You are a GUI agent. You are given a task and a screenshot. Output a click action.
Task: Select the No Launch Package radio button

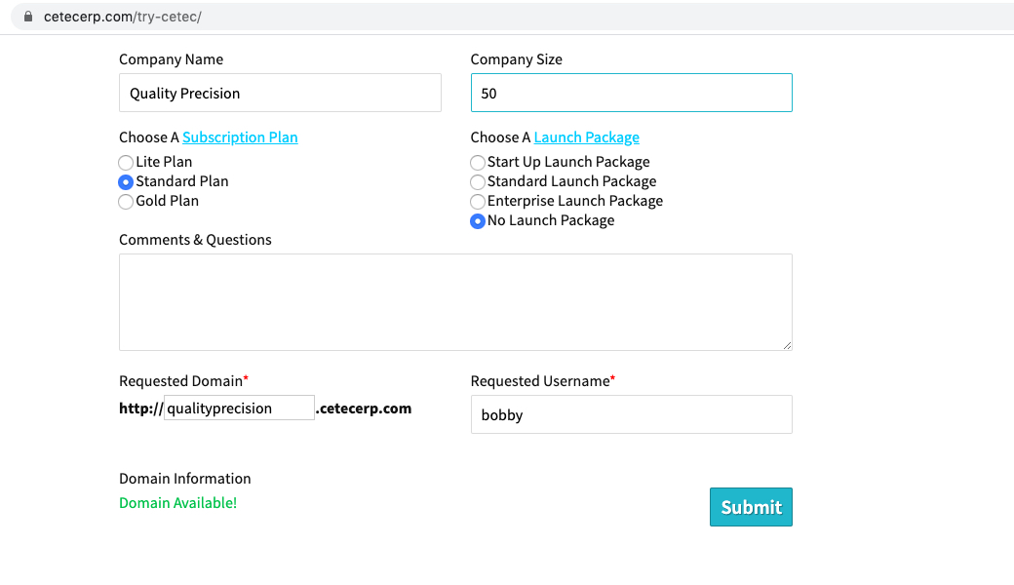pos(478,221)
